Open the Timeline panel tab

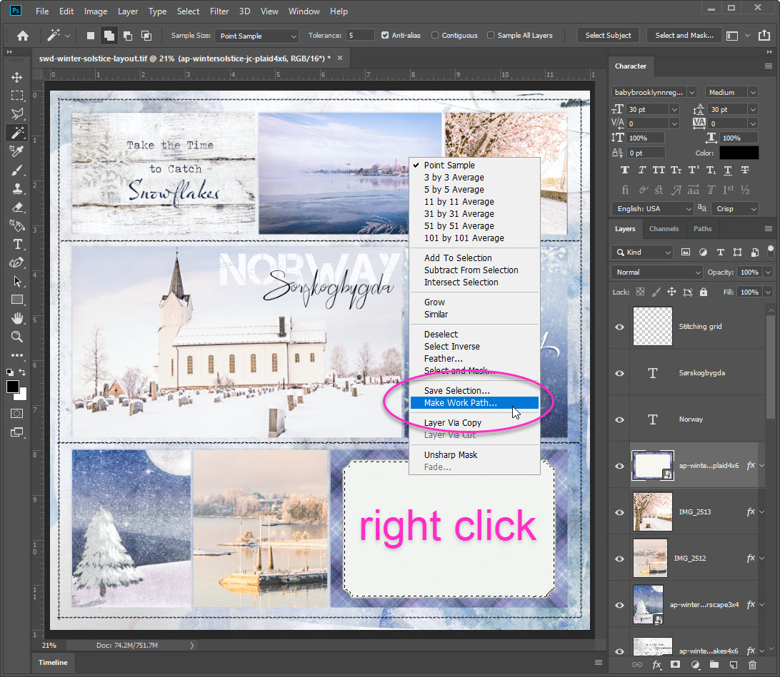pos(53,663)
